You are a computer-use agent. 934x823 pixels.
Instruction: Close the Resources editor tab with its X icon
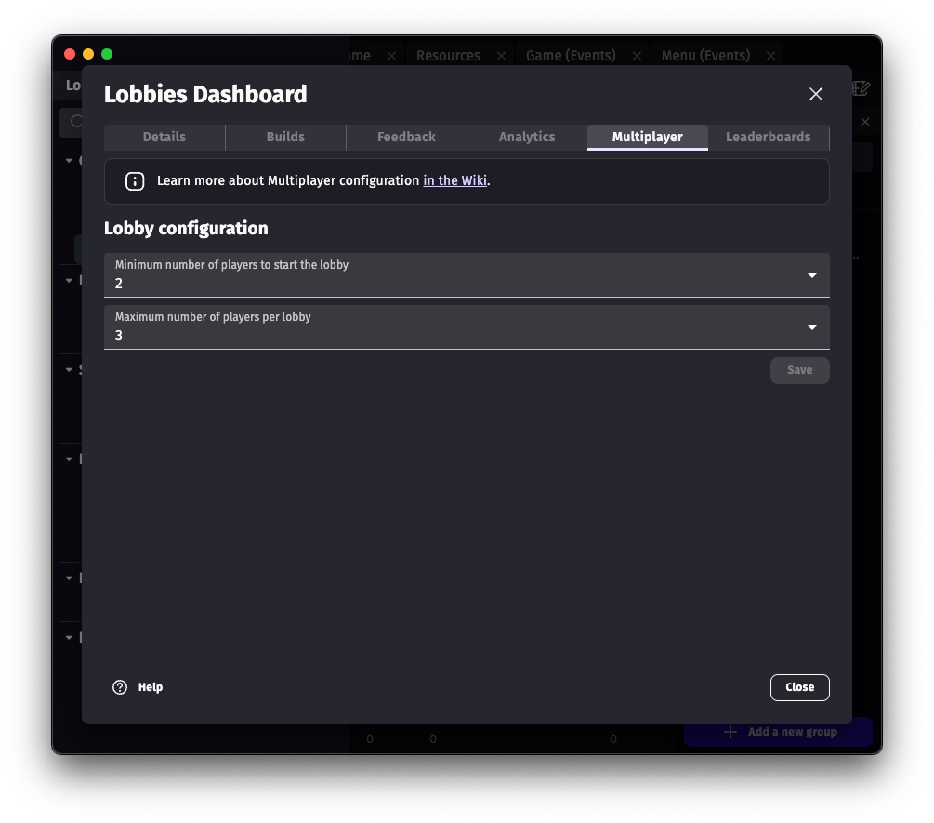tap(501, 56)
